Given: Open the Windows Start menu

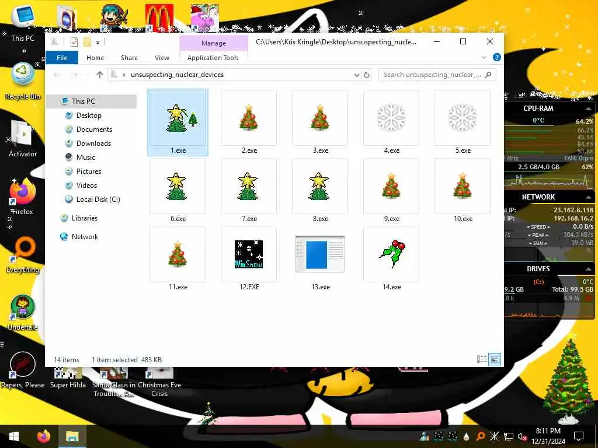Looking at the screenshot, I should [x=14, y=436].
